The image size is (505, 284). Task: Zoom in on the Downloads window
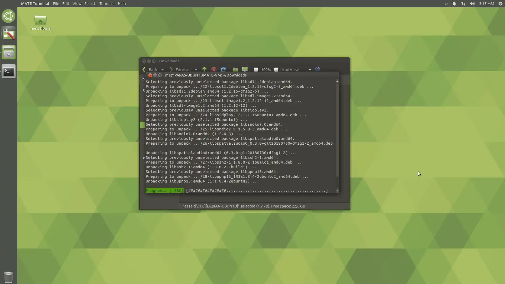[x=276, y=70]
